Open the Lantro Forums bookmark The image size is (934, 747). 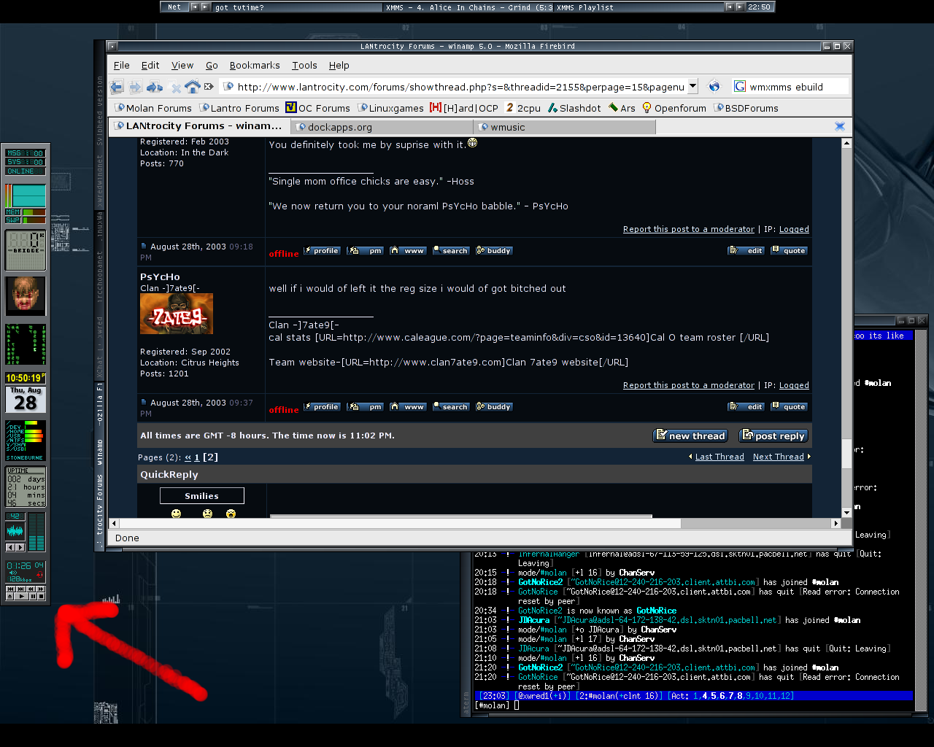click(x=239, y=108)
